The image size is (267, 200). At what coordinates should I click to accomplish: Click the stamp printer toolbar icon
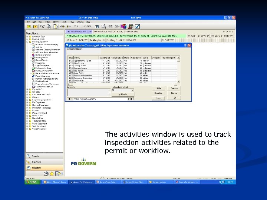pyautogui.click(x=131, y=27)
